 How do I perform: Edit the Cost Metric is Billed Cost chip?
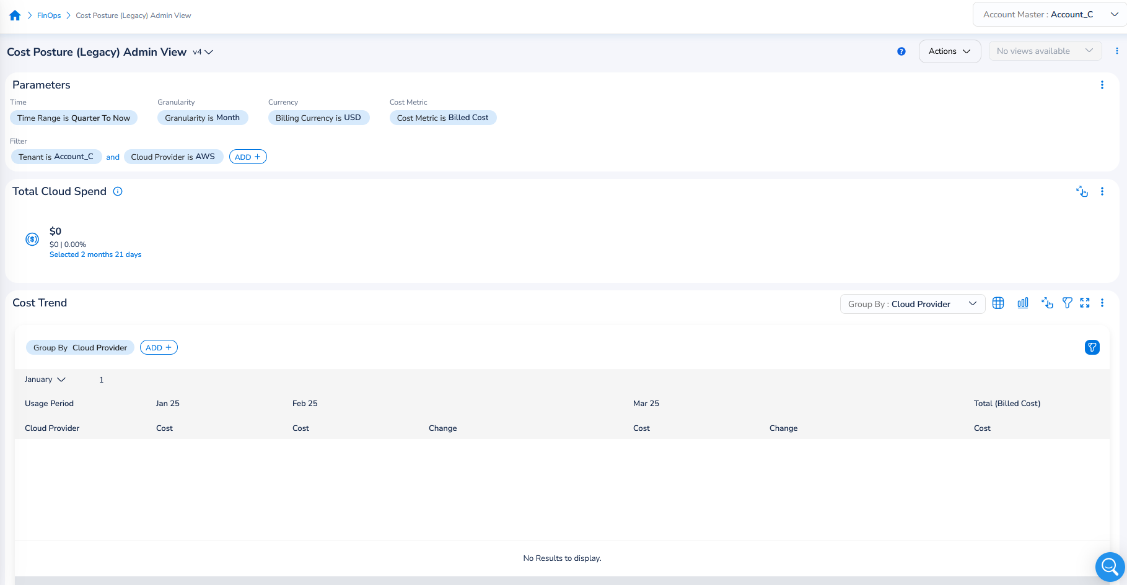[x=443, y=118]
